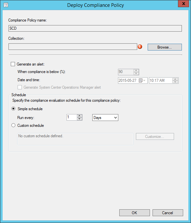Click the Browse button for Collection
This screenshot has height=223, width=191.
pyautogui.click(x=165, y=47)
